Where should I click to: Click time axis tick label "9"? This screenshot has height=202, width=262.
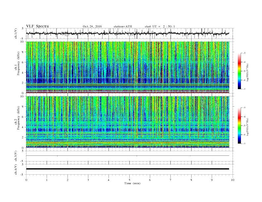[212, 180]
